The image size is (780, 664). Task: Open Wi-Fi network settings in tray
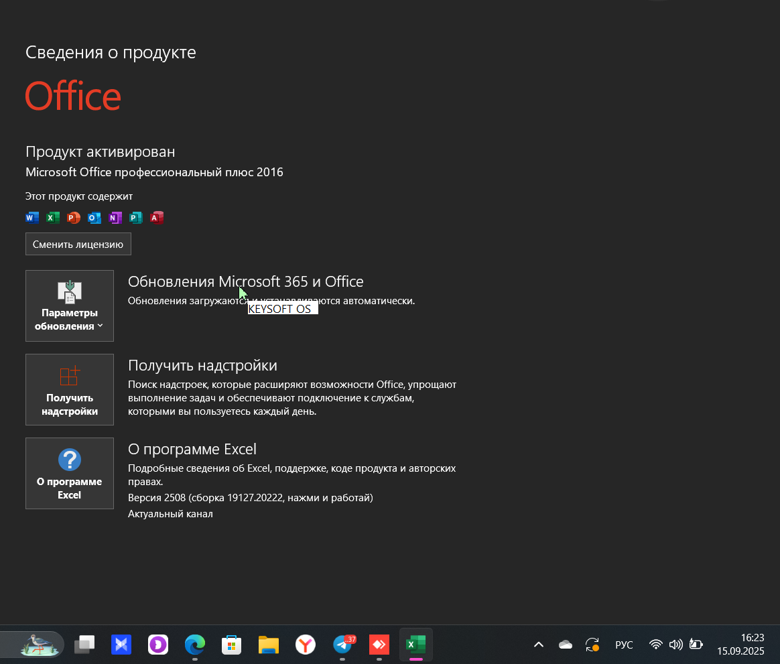tap(656, 645)
